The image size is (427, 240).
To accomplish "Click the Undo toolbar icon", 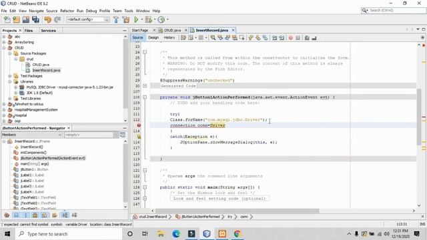I will click(47, 19).
